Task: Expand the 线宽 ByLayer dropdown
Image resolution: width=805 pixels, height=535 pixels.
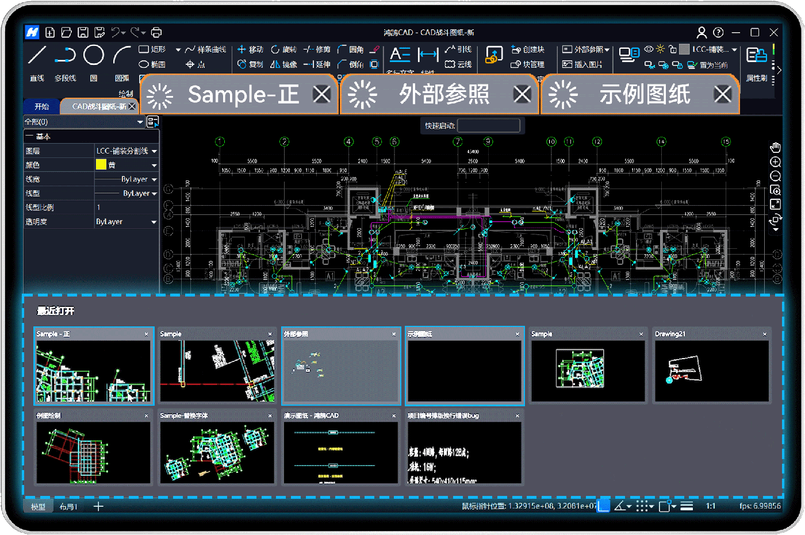Action: pyautogui.click(x=154, y=179)
